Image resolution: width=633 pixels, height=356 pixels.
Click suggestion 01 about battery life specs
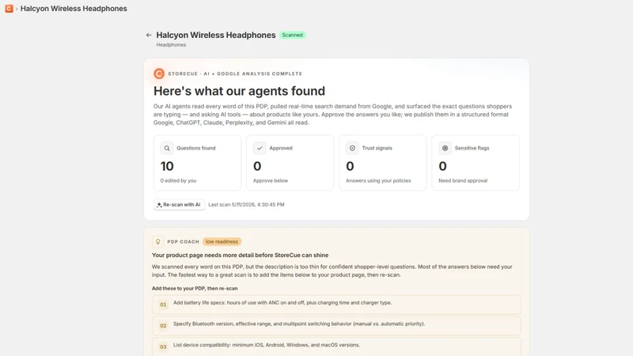click(x=336, y=305)
